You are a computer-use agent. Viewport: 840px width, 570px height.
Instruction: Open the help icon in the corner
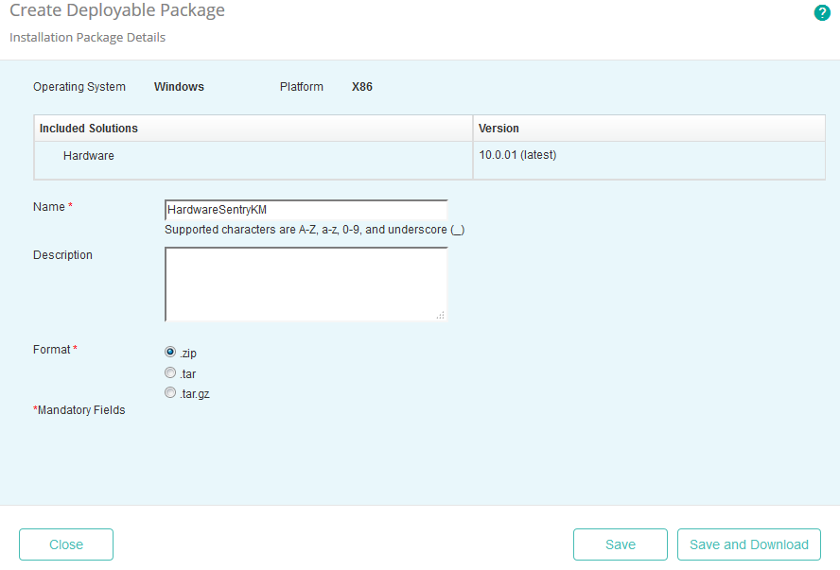click(x=821, y=13)
